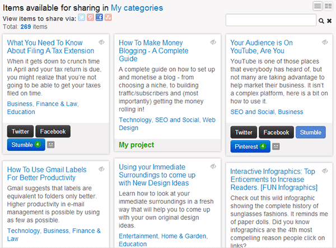Screen dimensions: 336x248
Task: Open Entertainment category link
Action: pos(138,236)
